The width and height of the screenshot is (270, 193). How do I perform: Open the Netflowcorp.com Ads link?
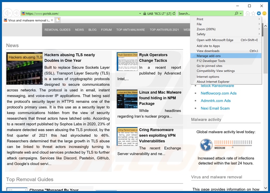click(x=218, y=93)
